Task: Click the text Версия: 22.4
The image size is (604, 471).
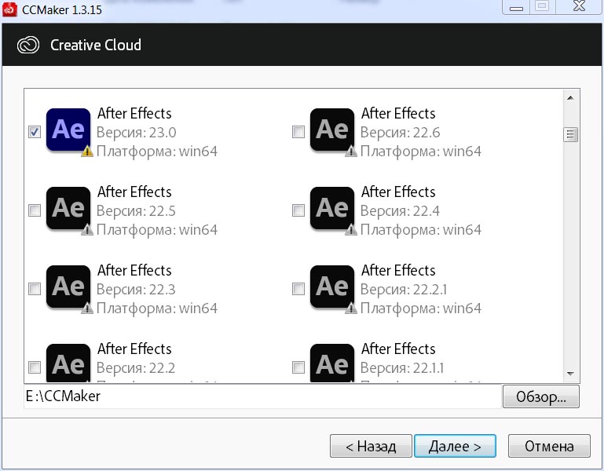Action: (400, 211)
